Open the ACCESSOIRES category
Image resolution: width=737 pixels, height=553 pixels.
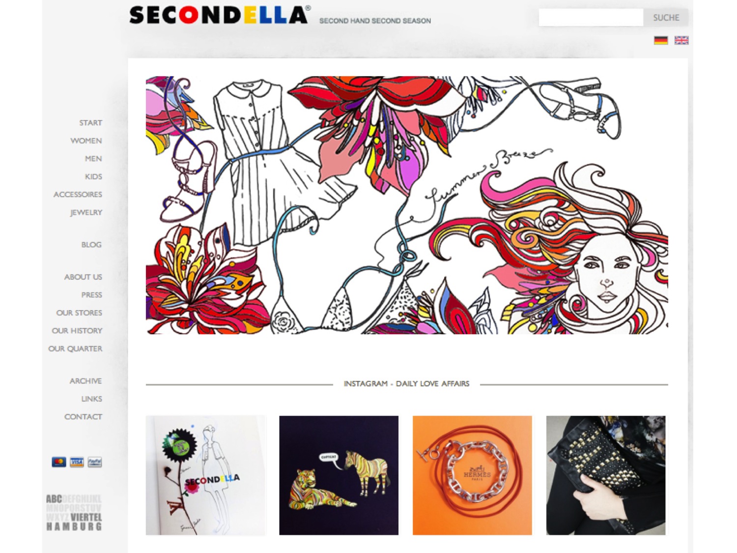click(x=78, y=195)
